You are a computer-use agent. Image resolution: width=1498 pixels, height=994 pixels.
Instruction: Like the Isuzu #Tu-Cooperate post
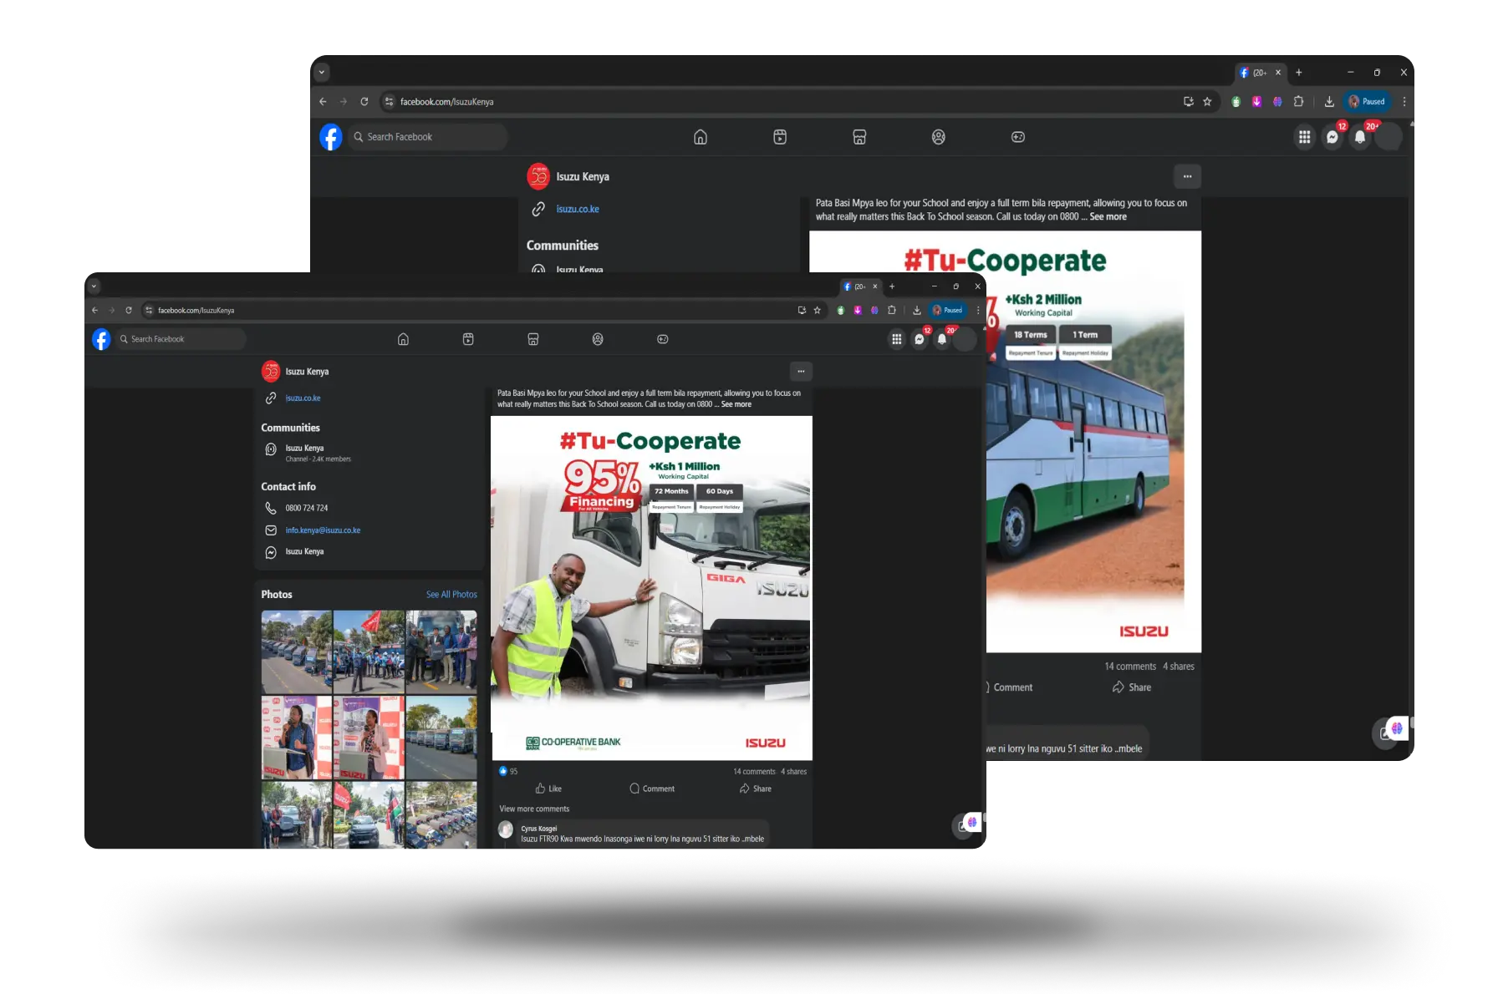coord(548,789)
